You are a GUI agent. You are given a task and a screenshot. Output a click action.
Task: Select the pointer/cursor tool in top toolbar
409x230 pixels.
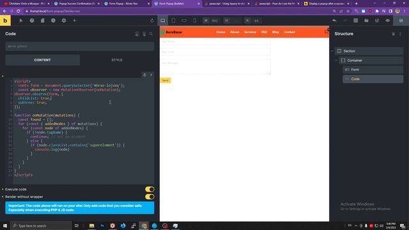[x=21, y=20]
